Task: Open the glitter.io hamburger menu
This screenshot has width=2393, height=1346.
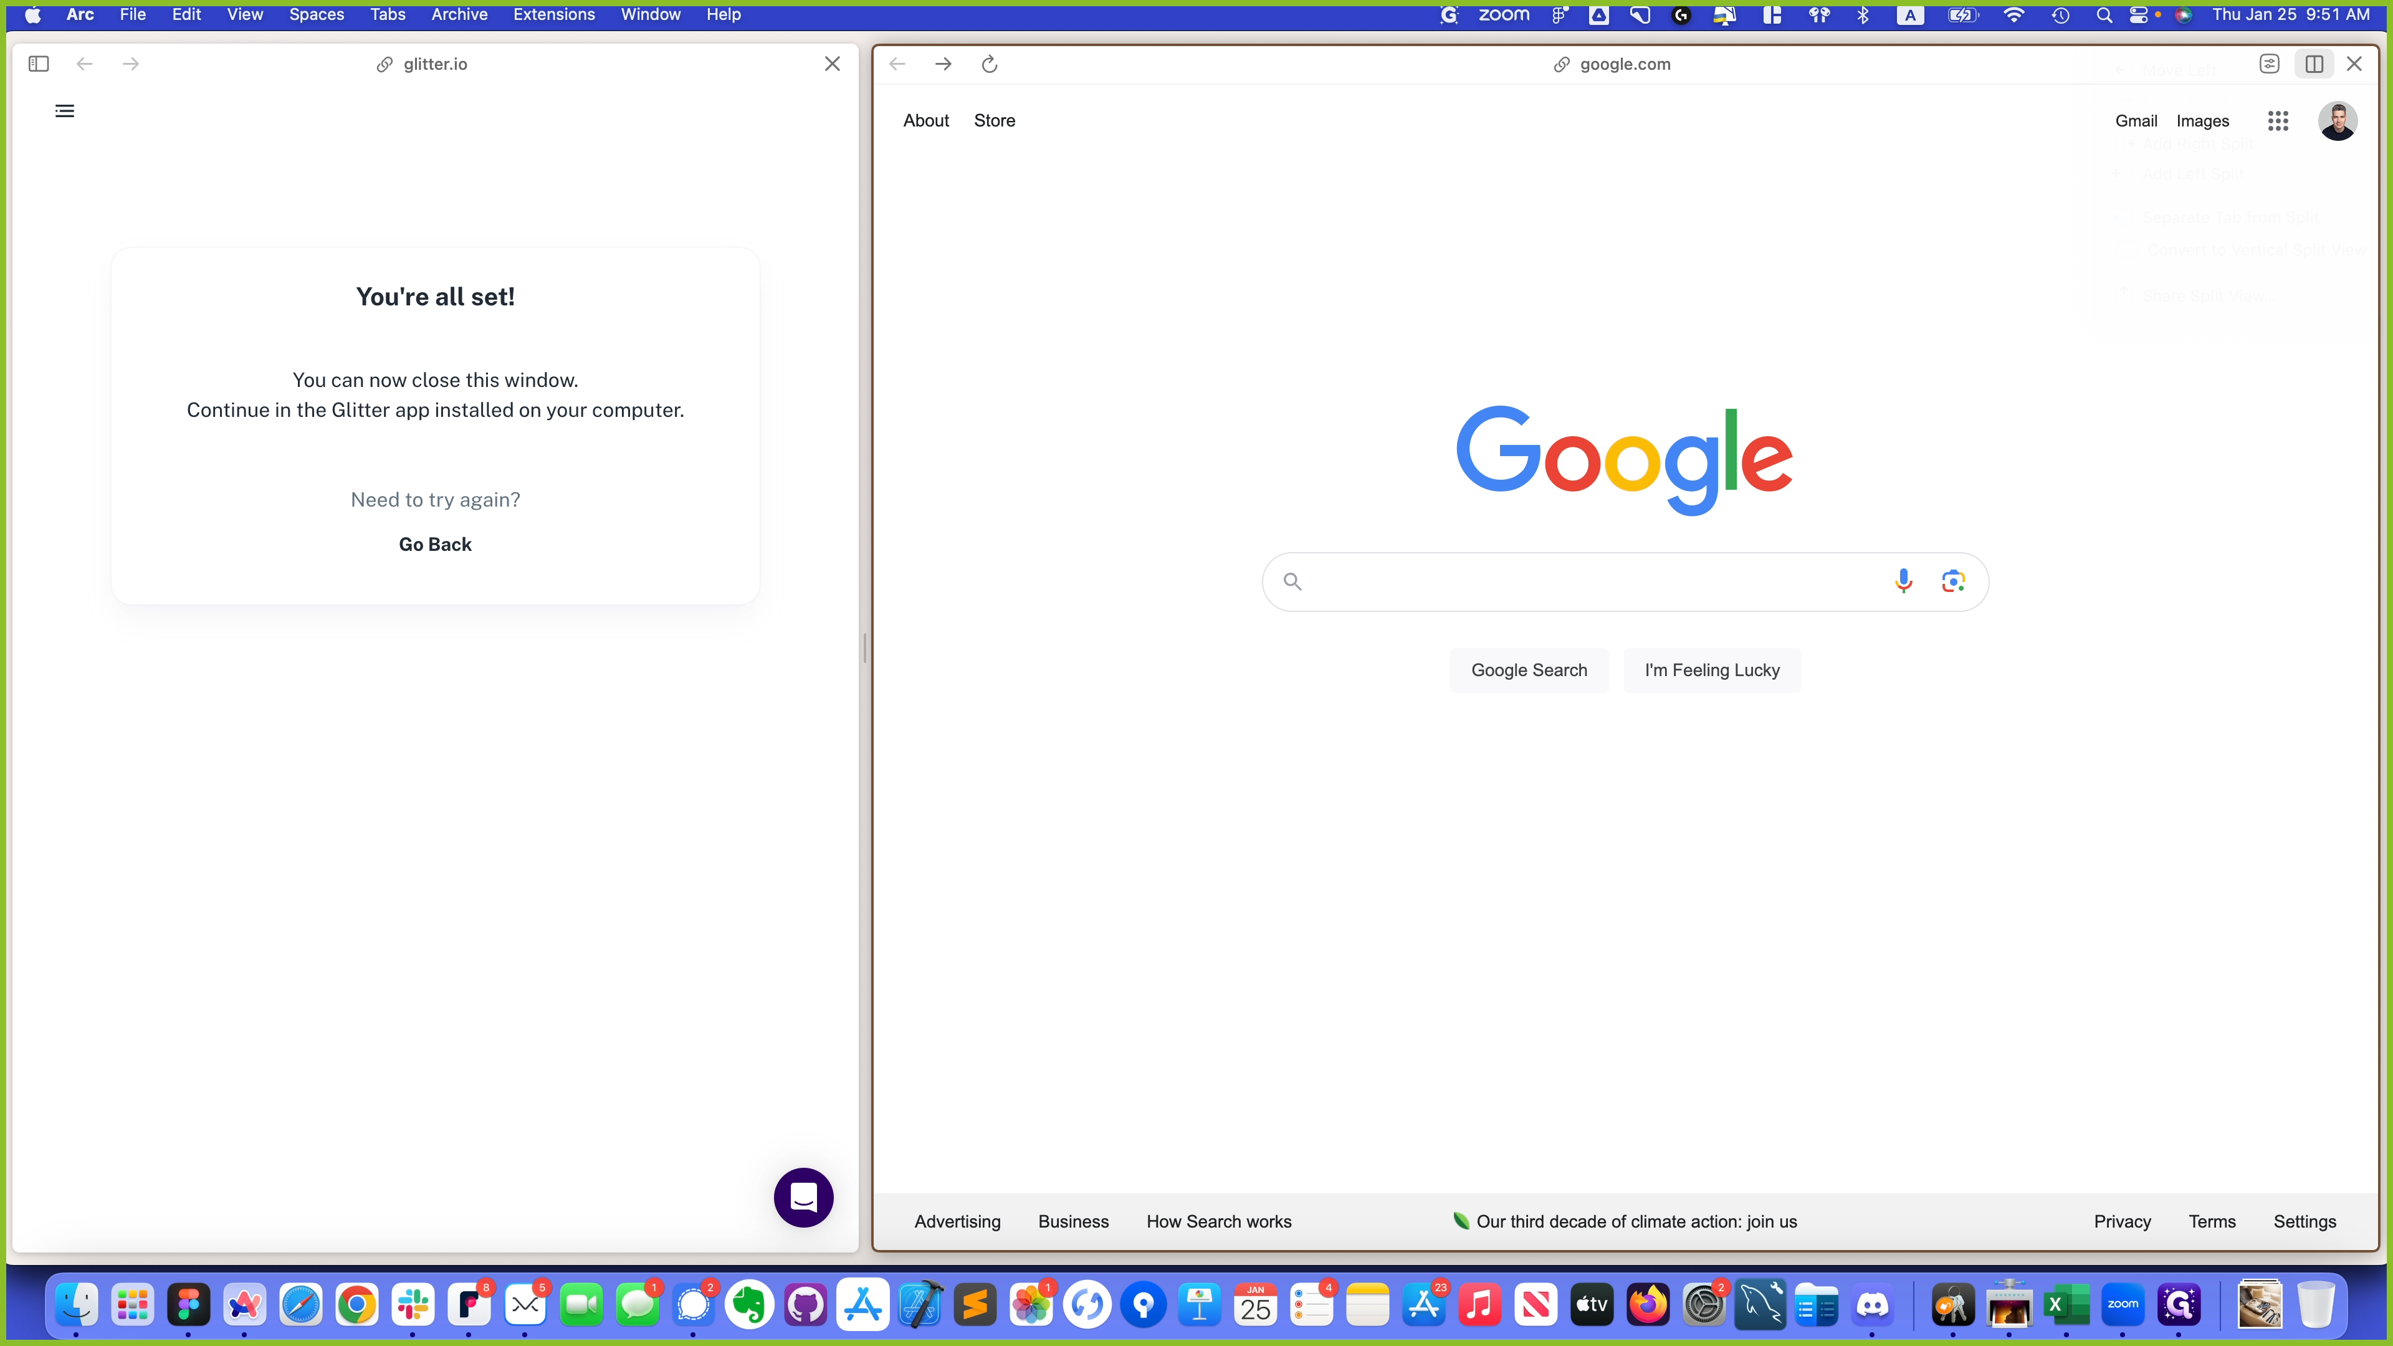Action: pos(64,112)
